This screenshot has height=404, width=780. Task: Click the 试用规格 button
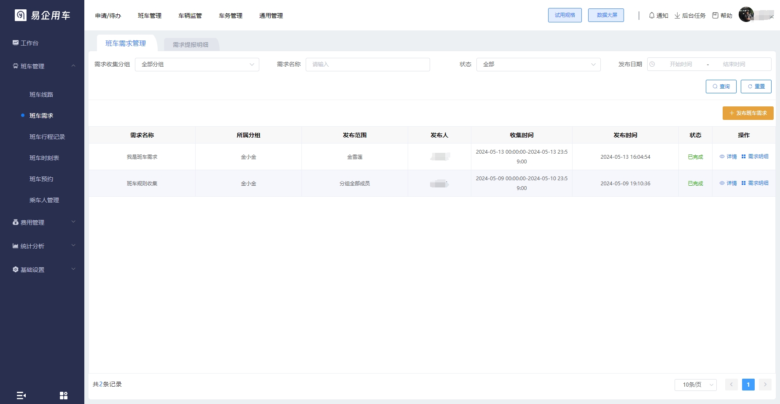(565, 15)
